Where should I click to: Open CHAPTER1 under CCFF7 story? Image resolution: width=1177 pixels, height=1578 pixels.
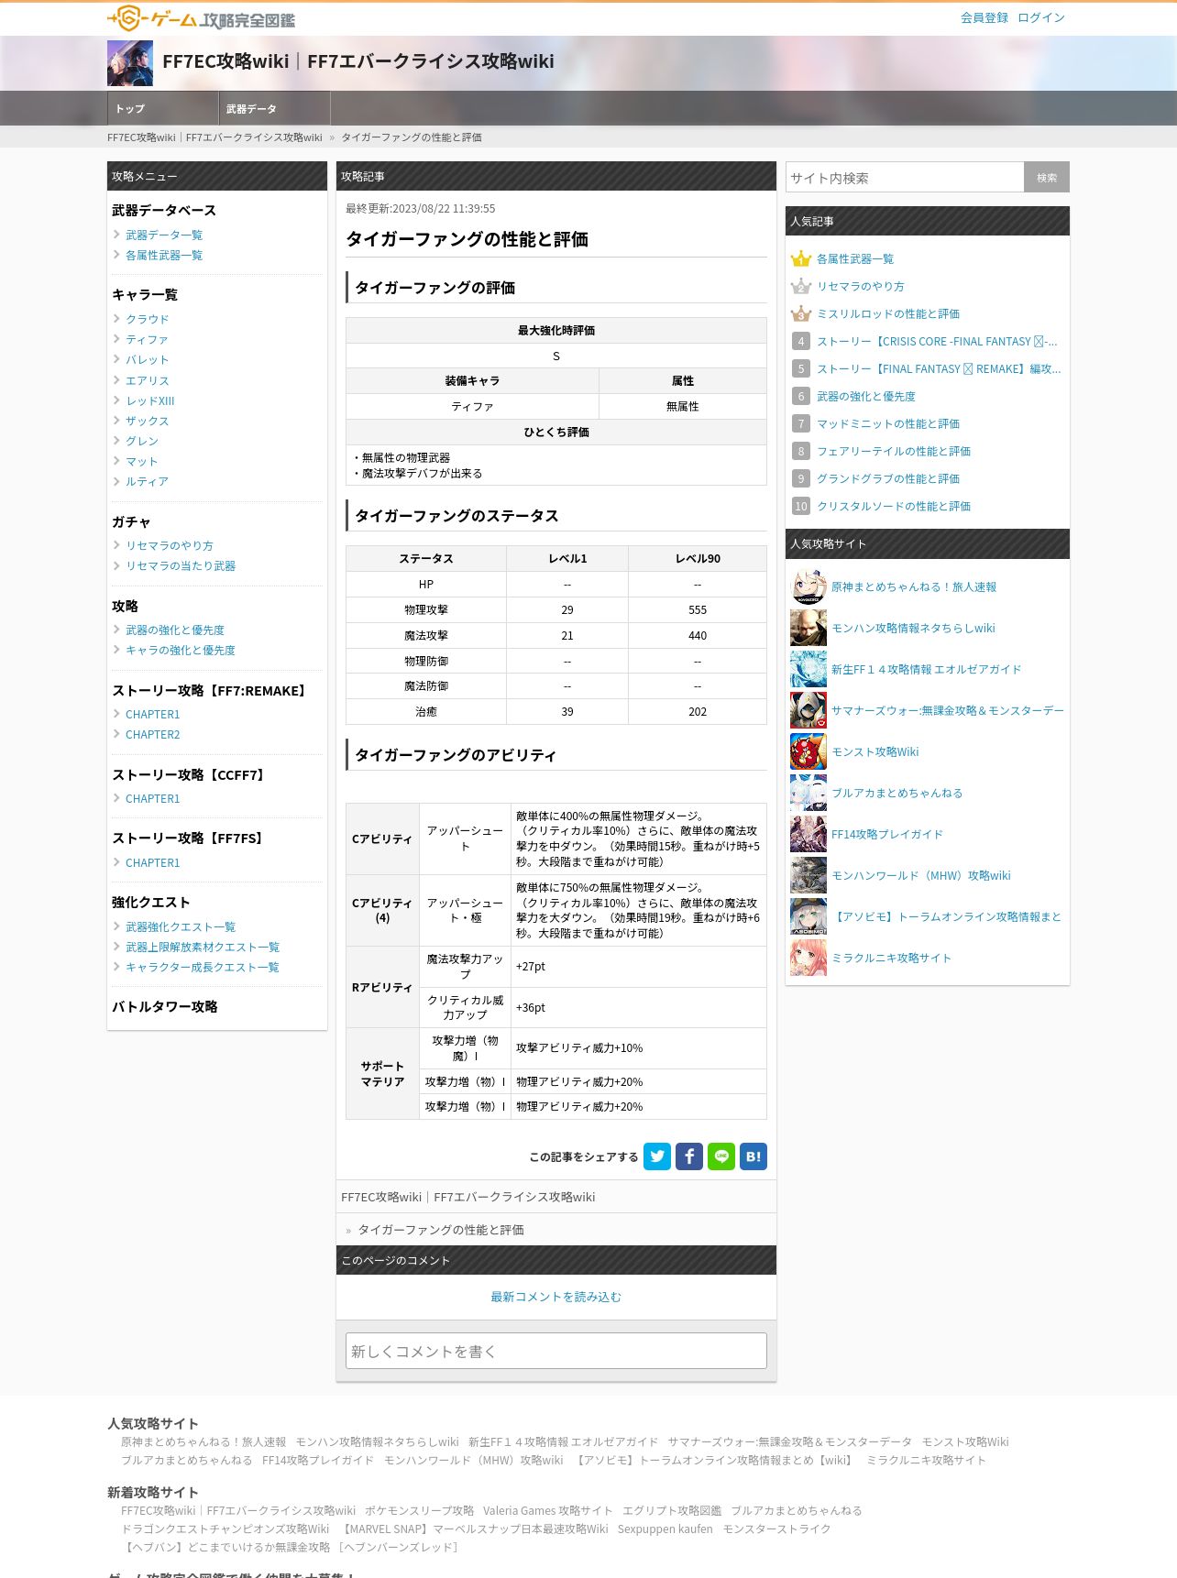[153, 798]
